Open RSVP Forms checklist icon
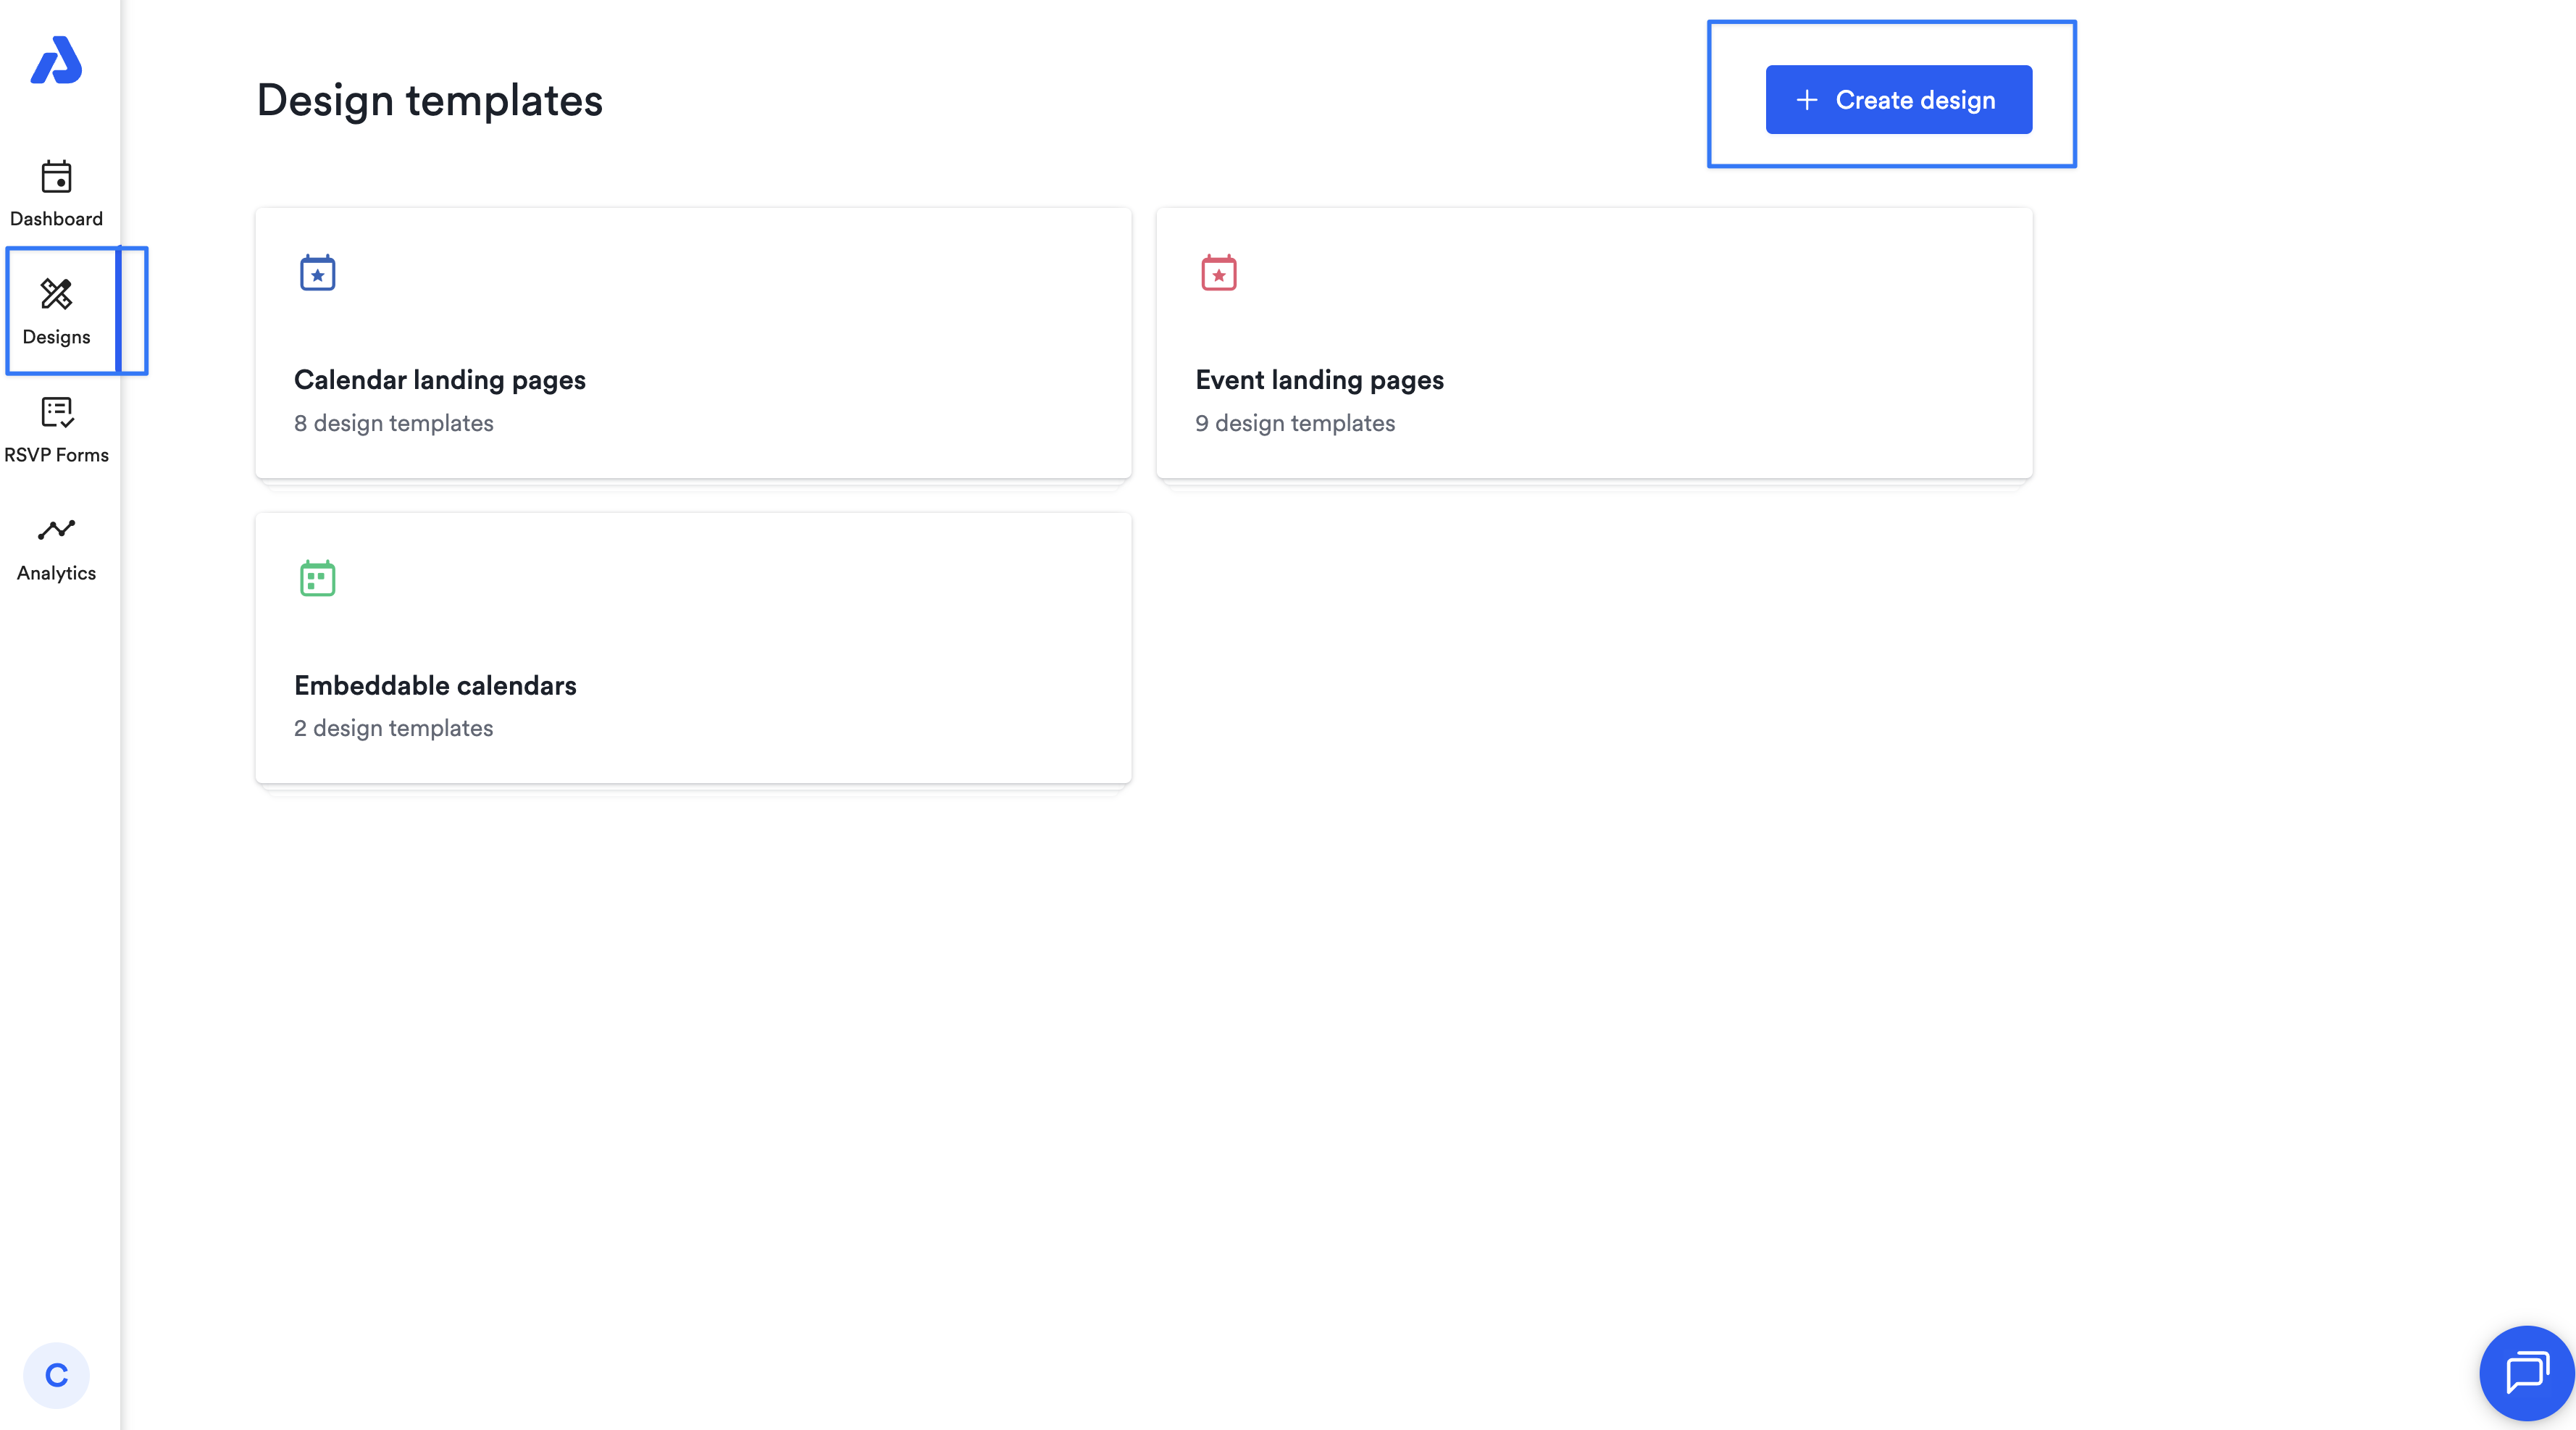The width and height of the screenshot is (2576, 1430). coord(56,412)
